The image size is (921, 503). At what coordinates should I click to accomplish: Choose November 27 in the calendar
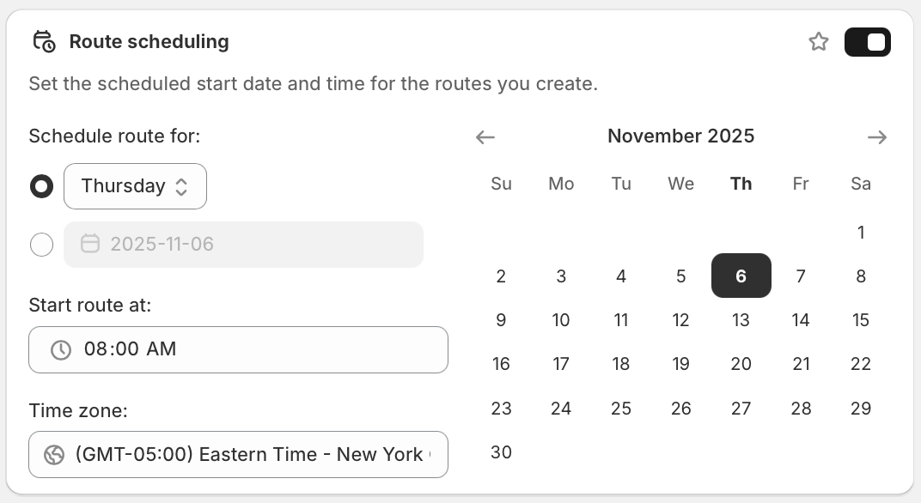click(741, 409)
